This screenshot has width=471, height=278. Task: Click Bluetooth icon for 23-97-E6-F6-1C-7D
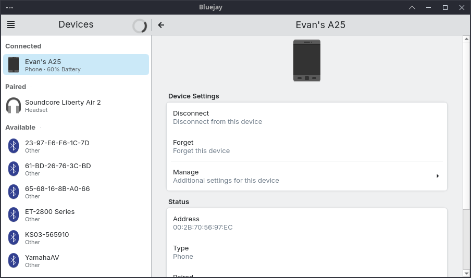14,146
